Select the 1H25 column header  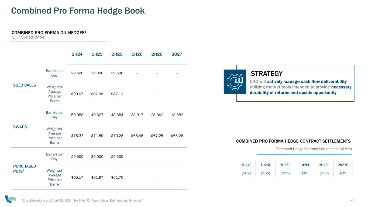click(97, 54)
